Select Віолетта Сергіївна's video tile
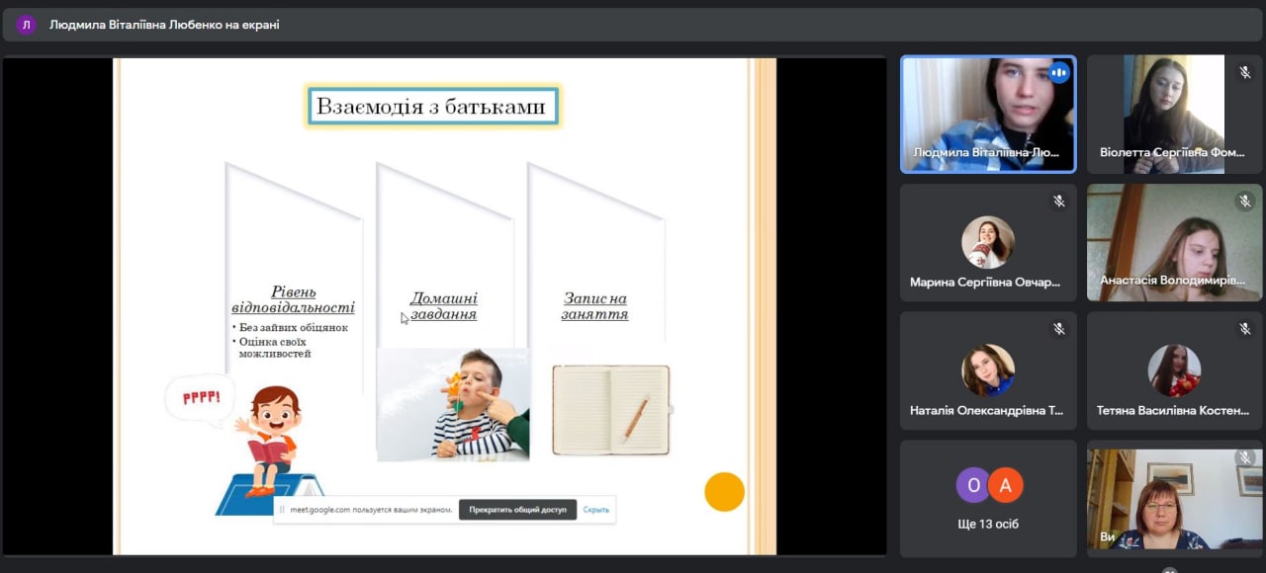Screen dimensions: 1266x573 pyautogui.click(x=1174, y=114)
